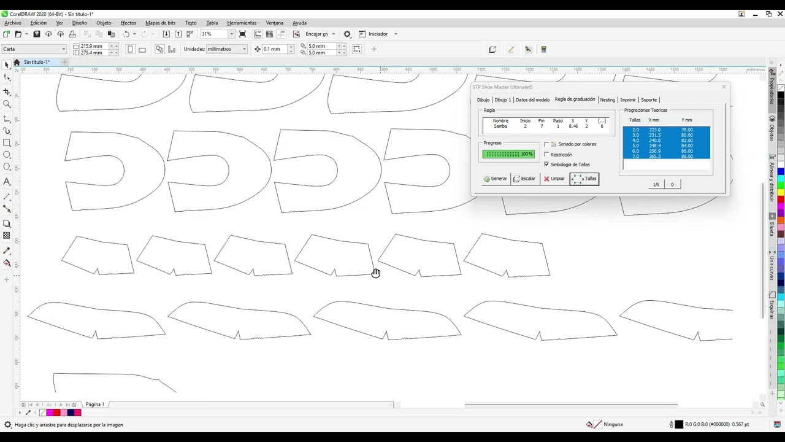Select the Crop tool

[7, 92]
